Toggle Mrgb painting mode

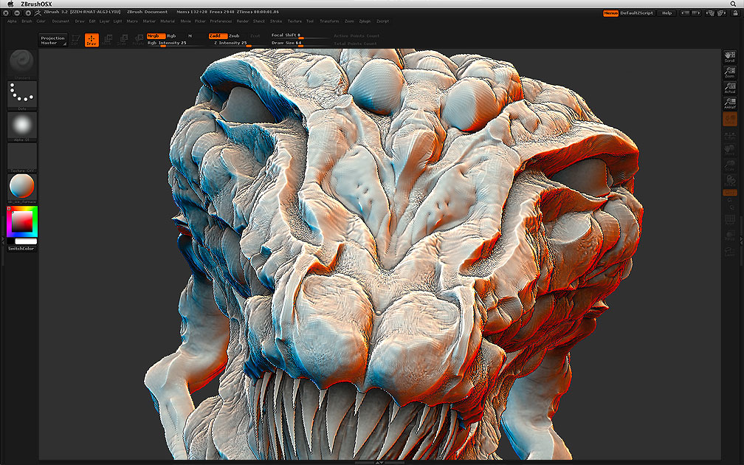pos(156,36)
